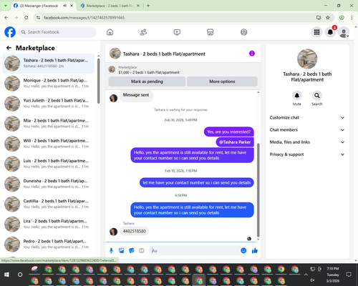
Task: Click the bookmark star in address bar
Action: [x=328, y=17]
